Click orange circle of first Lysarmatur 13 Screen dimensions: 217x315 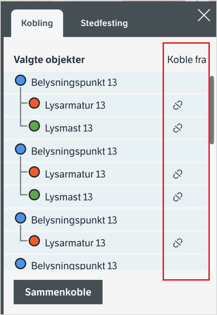34,103
